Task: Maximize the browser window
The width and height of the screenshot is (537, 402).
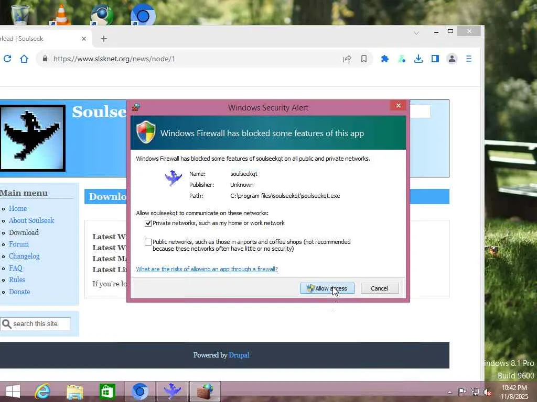Action: pyautogui.click(x=450, y=31)
